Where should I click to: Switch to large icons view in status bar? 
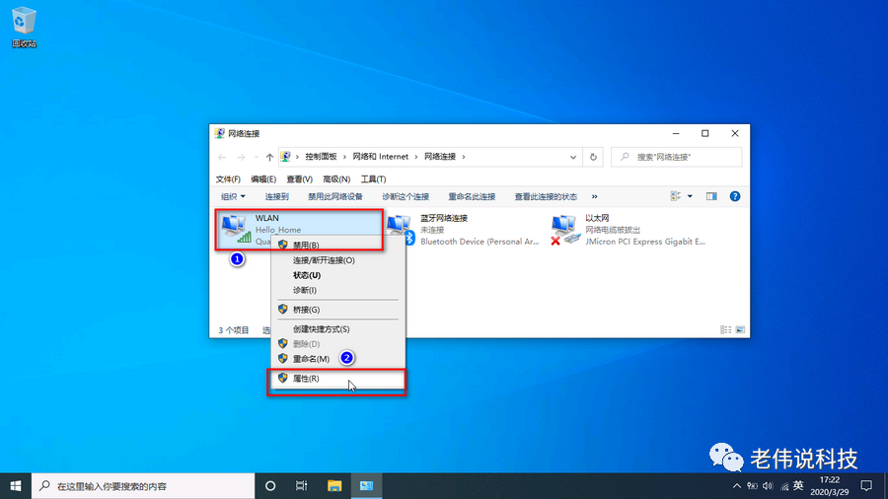(740, 329)
